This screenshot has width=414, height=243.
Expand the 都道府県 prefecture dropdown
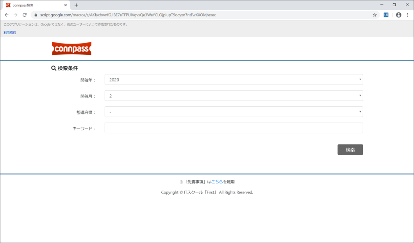click(x=234, y=112)
